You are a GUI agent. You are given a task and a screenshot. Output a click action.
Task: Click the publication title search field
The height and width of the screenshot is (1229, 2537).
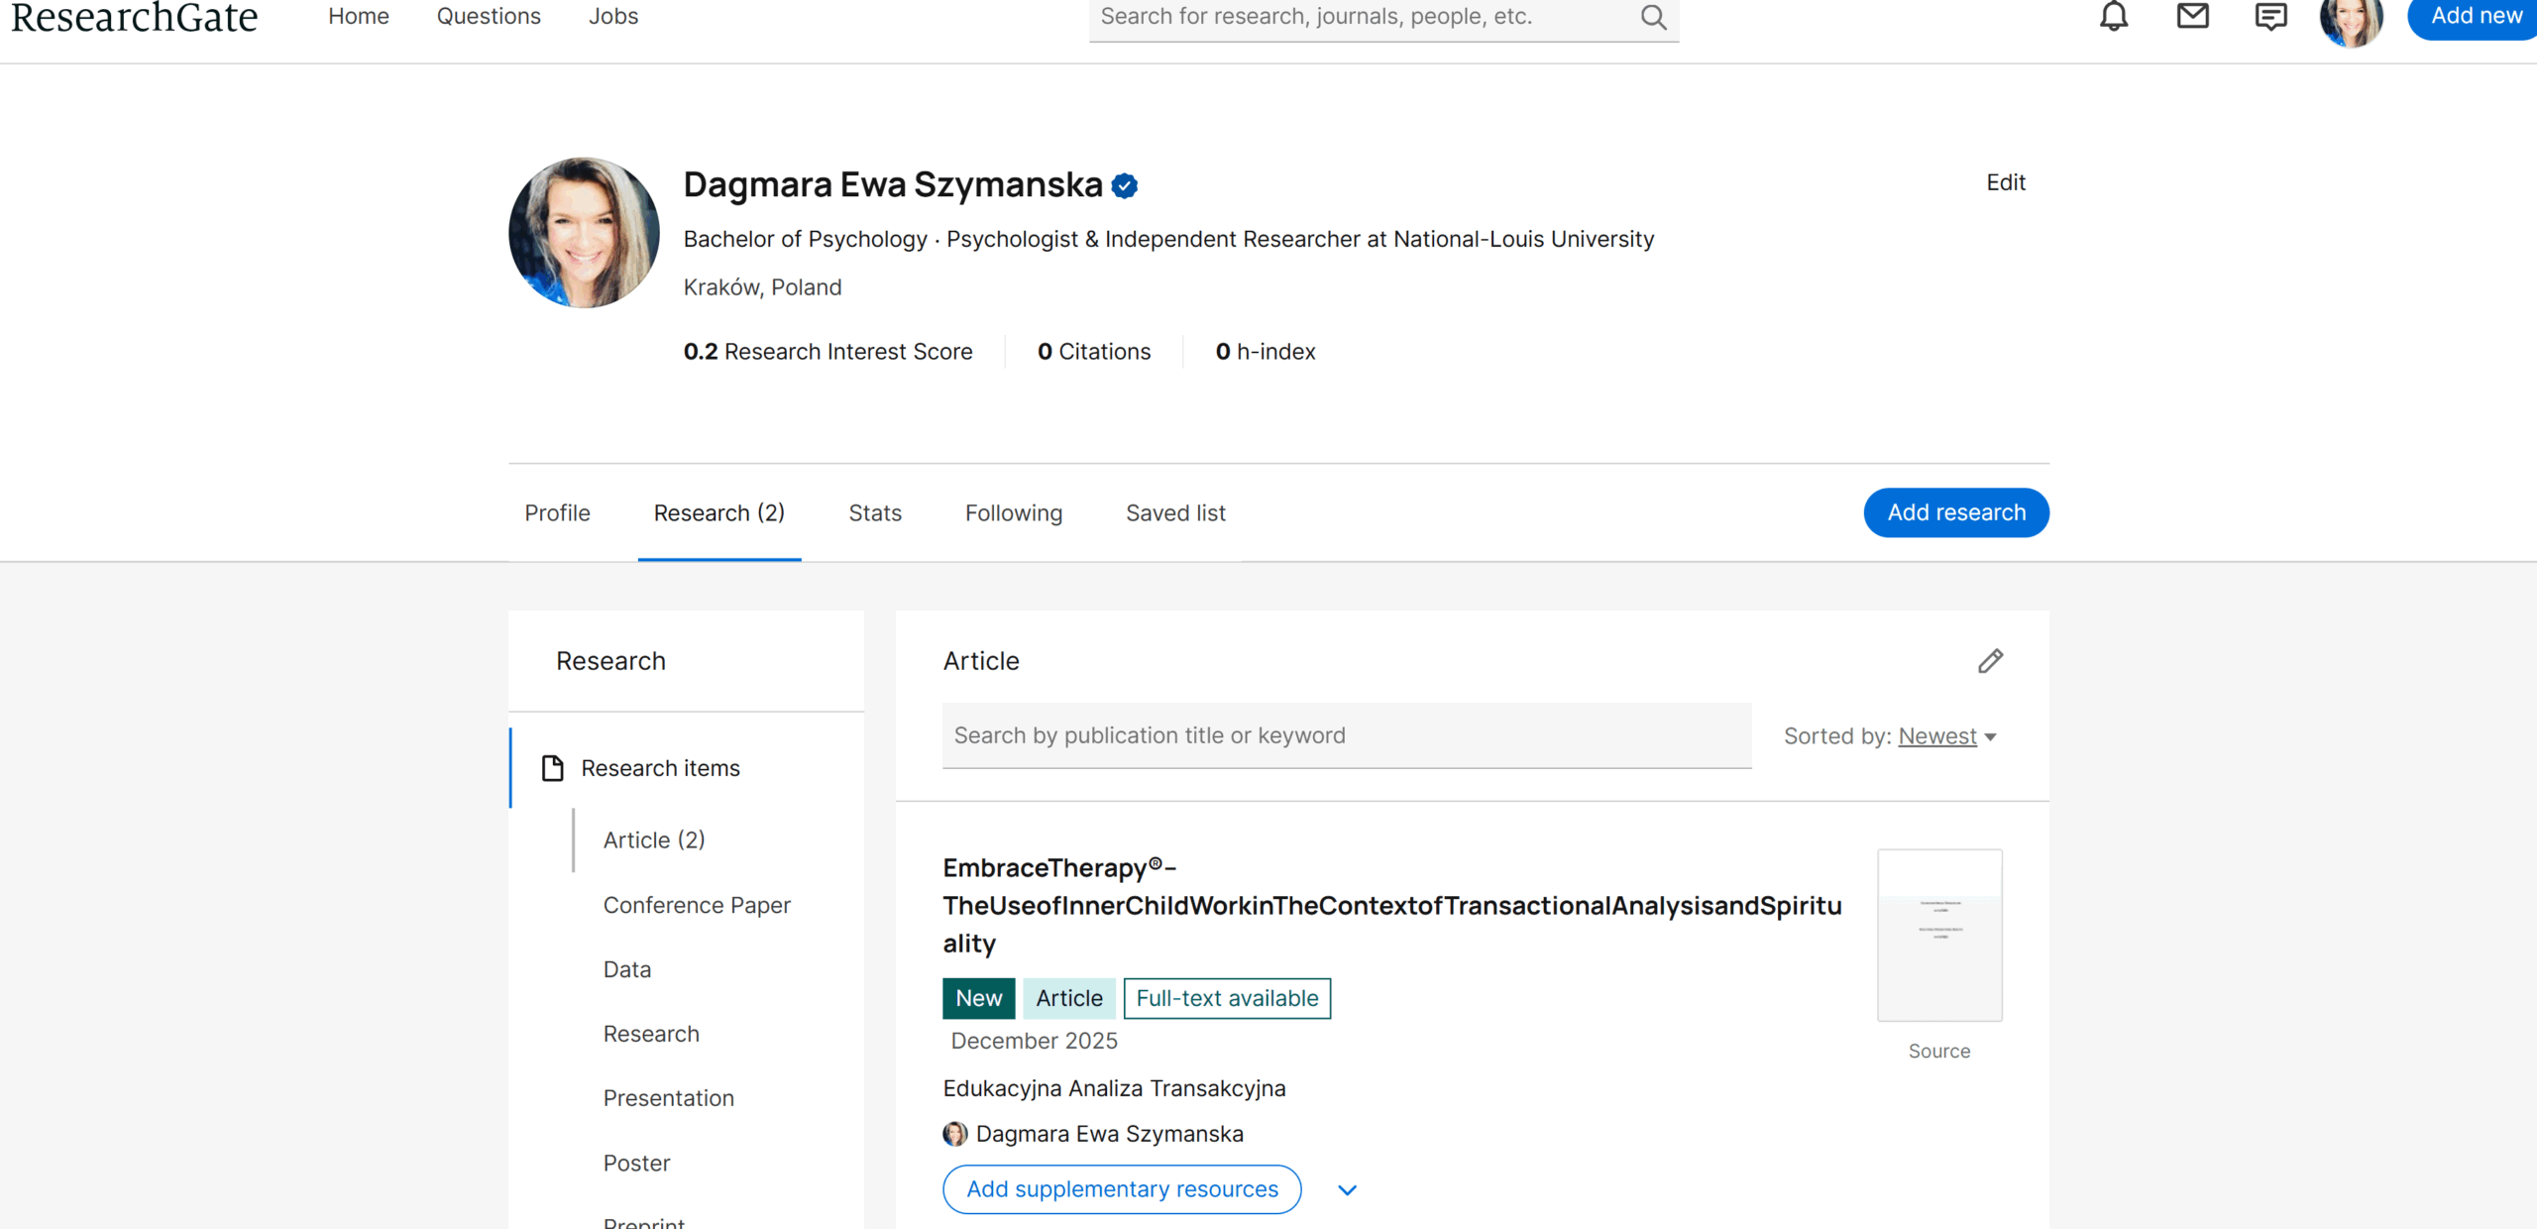pyautogui.click(x=1346, y=735)
